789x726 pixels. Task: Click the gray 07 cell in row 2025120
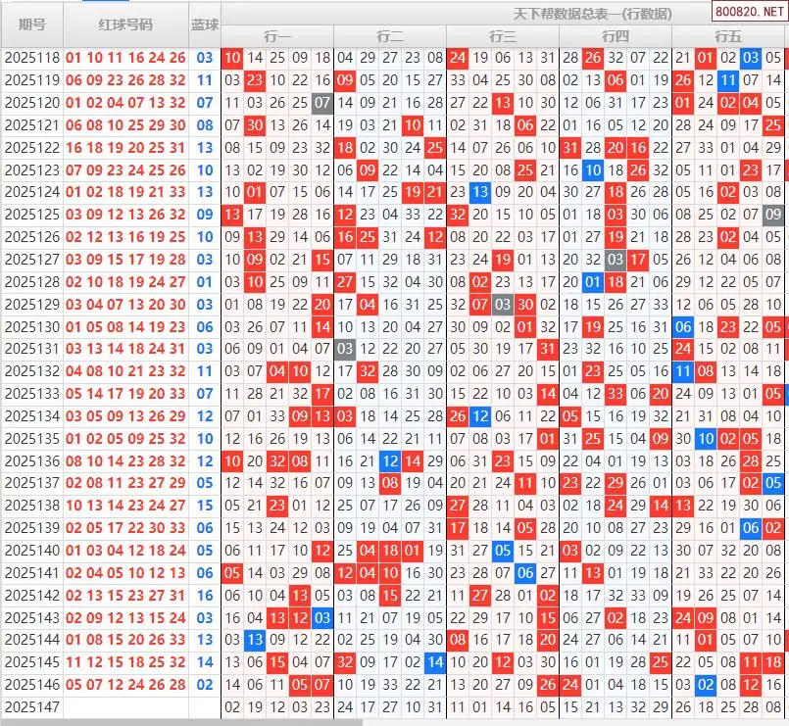(322, 103)
